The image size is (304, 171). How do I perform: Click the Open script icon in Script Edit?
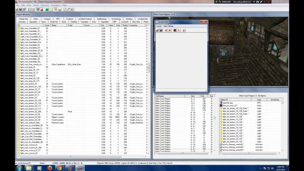click(157, 30)
